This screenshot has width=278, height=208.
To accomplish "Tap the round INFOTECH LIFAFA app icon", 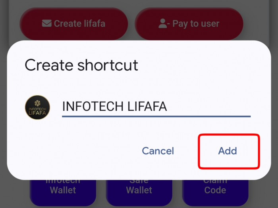I will 37,107.
